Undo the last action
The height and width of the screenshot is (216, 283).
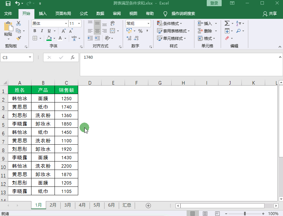(18, 4)
